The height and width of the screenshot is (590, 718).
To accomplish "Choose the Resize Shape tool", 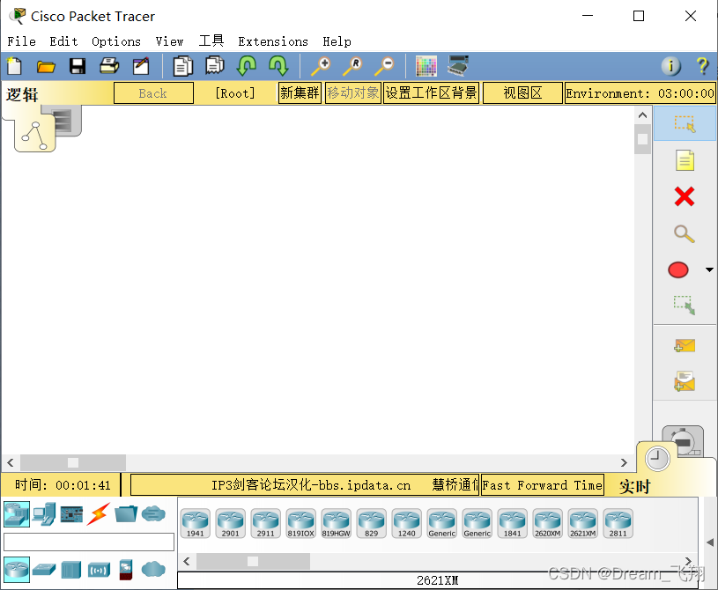I will coord(685,306).
